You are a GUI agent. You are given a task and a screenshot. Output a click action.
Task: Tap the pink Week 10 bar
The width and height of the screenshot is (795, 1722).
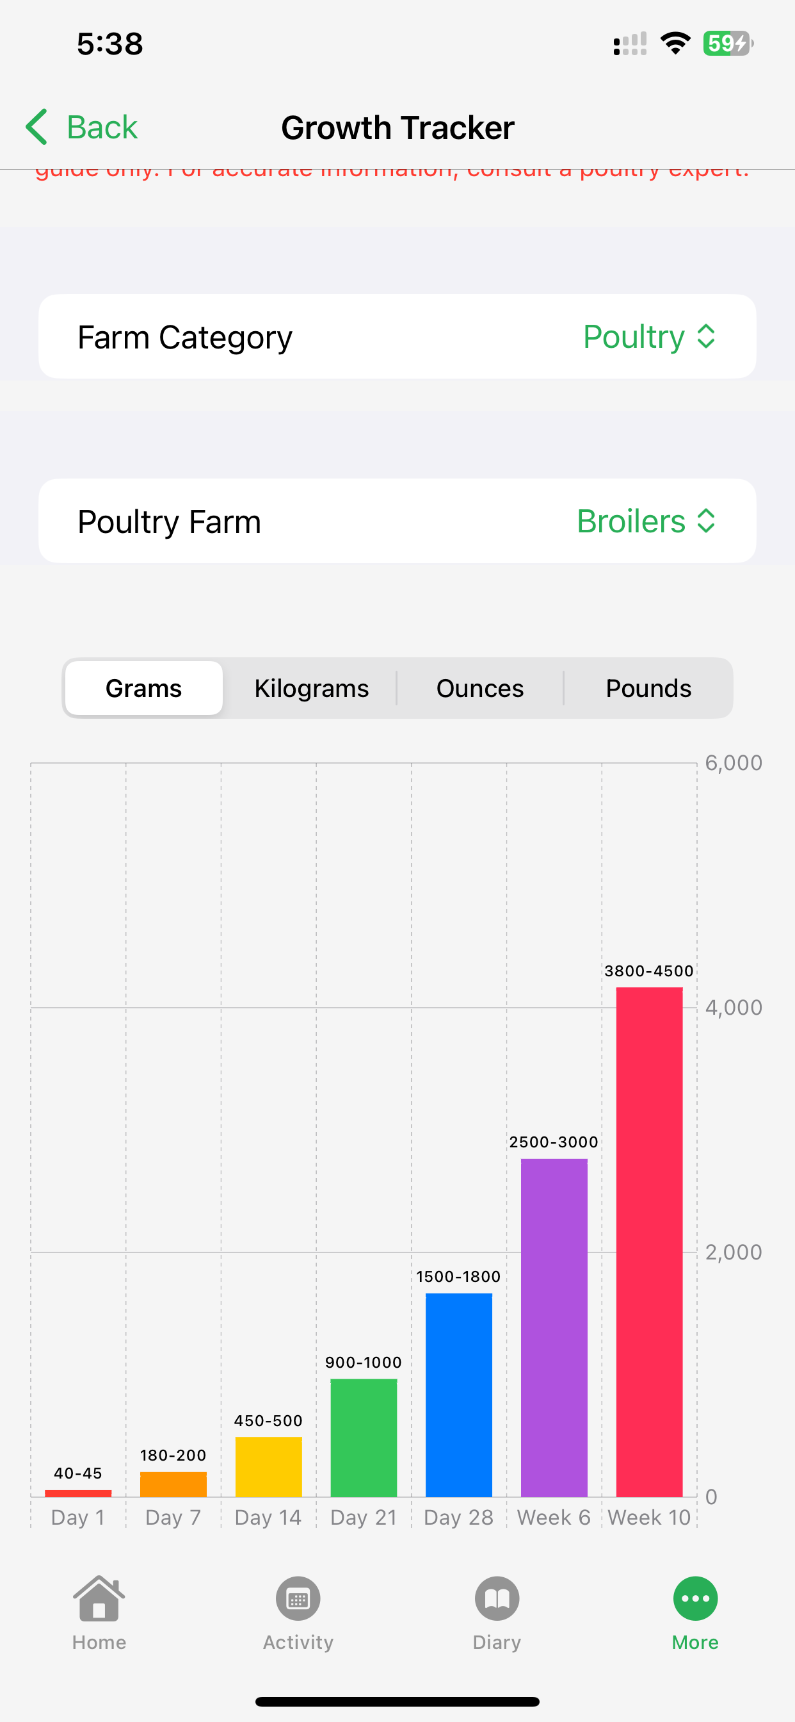(x=648, y=1242)
